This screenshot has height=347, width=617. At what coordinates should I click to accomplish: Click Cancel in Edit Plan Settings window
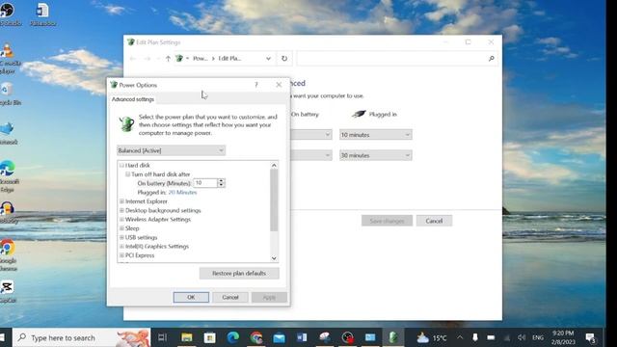434,221
